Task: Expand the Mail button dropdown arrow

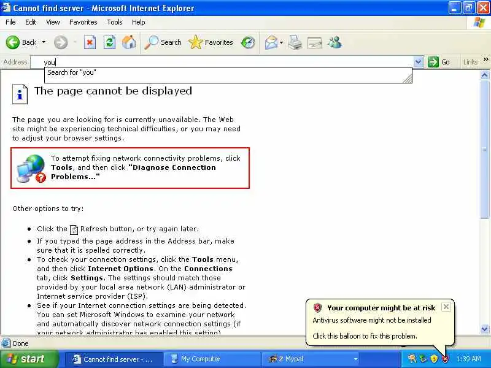Action: (281, 42)
